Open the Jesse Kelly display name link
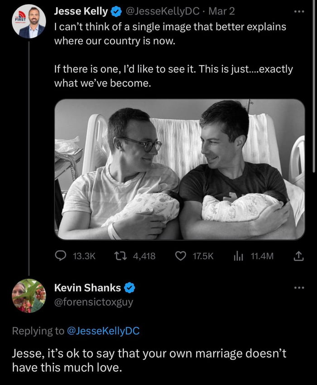Image resolution: width=317 pixels, height=385 pixels. pyautogui.click(x=81, y=10)
